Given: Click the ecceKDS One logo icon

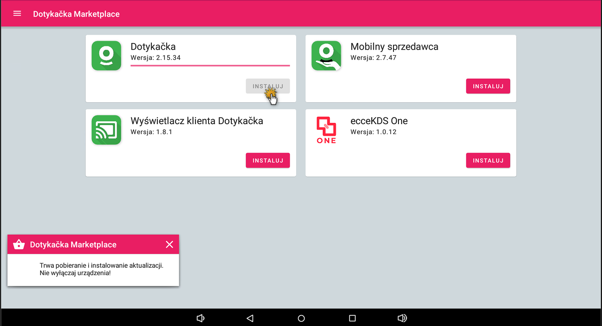Looking at the screenshot, I should pos(326,130).
